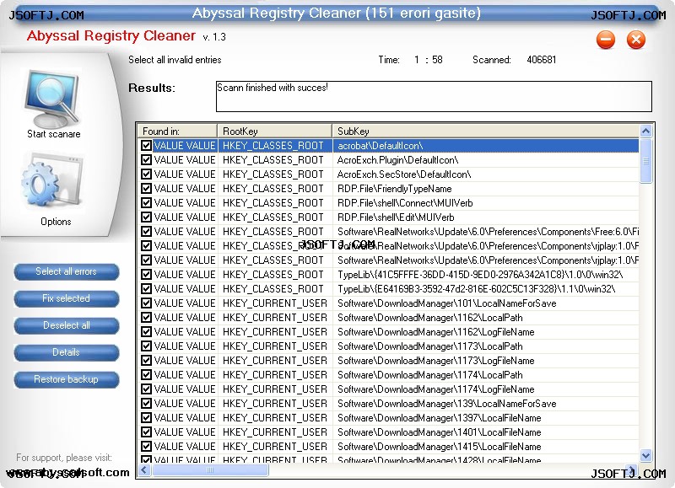Click the Options label text
Image resolution: width=675 pixels, height=488 pixels.
(56, 222)
